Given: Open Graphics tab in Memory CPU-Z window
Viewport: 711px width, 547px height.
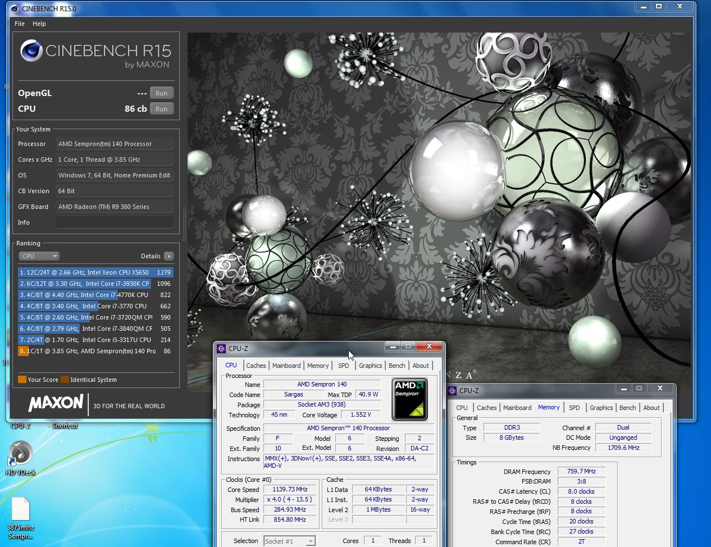Looking at the screenshot, I should point(601,408).
